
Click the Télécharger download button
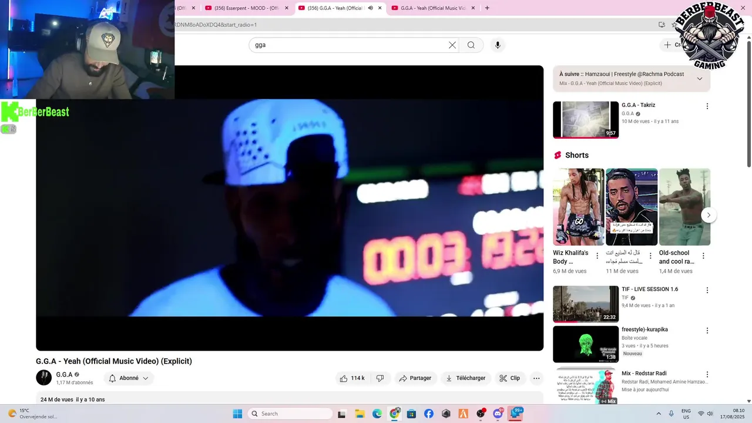click(x=466, y=378)
